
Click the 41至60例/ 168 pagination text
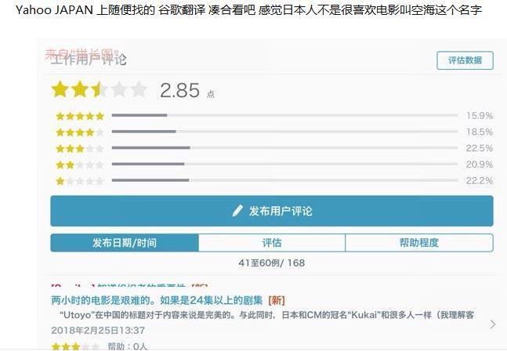click(272, 262)
